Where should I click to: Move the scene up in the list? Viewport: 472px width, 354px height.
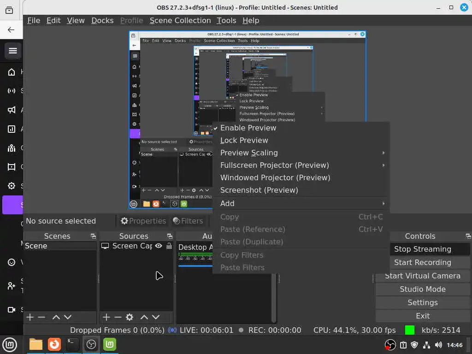[x=56, y=317]
